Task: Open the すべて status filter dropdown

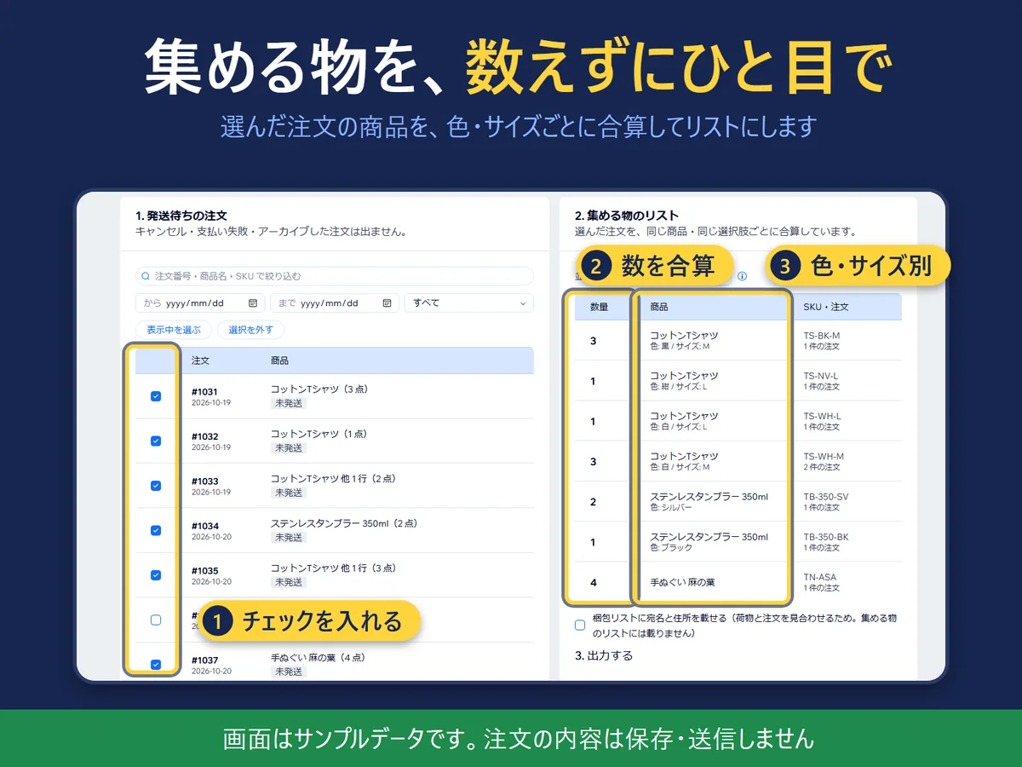Action: point(469,303)
